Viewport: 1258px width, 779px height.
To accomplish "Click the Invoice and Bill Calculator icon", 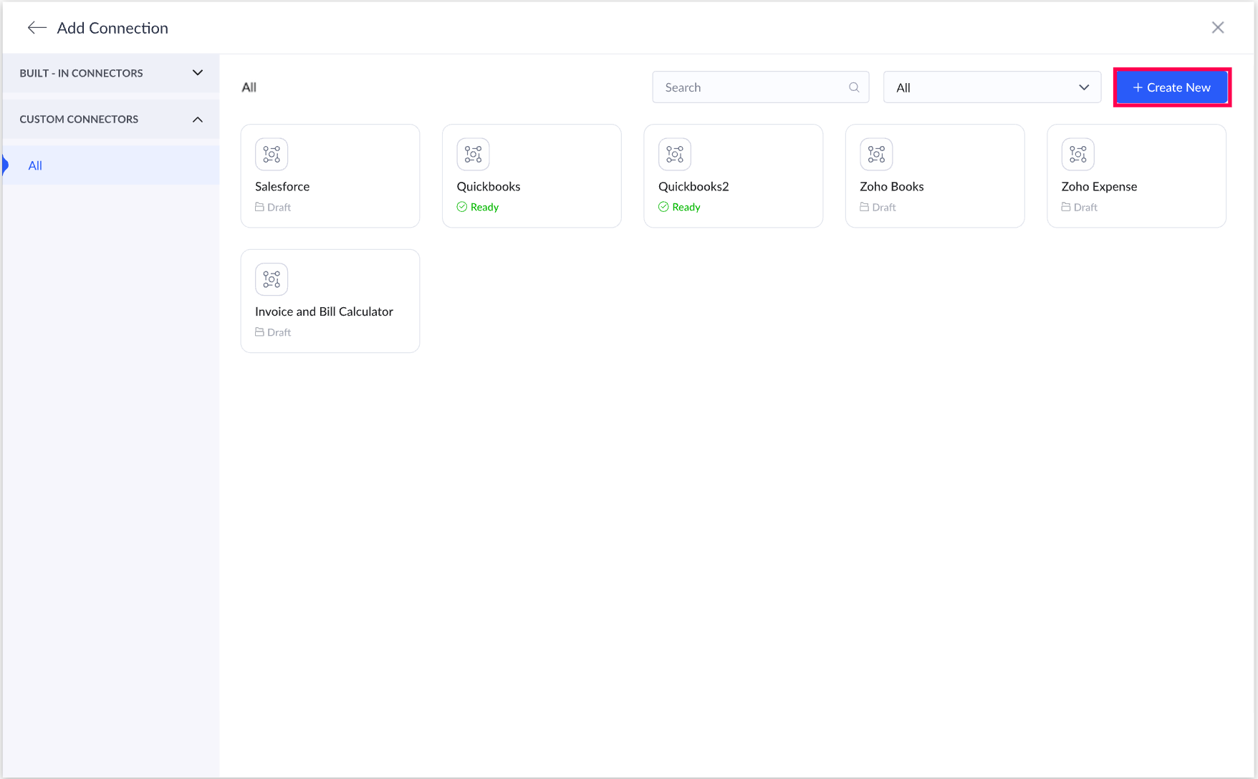I will (x=272, y=279).
